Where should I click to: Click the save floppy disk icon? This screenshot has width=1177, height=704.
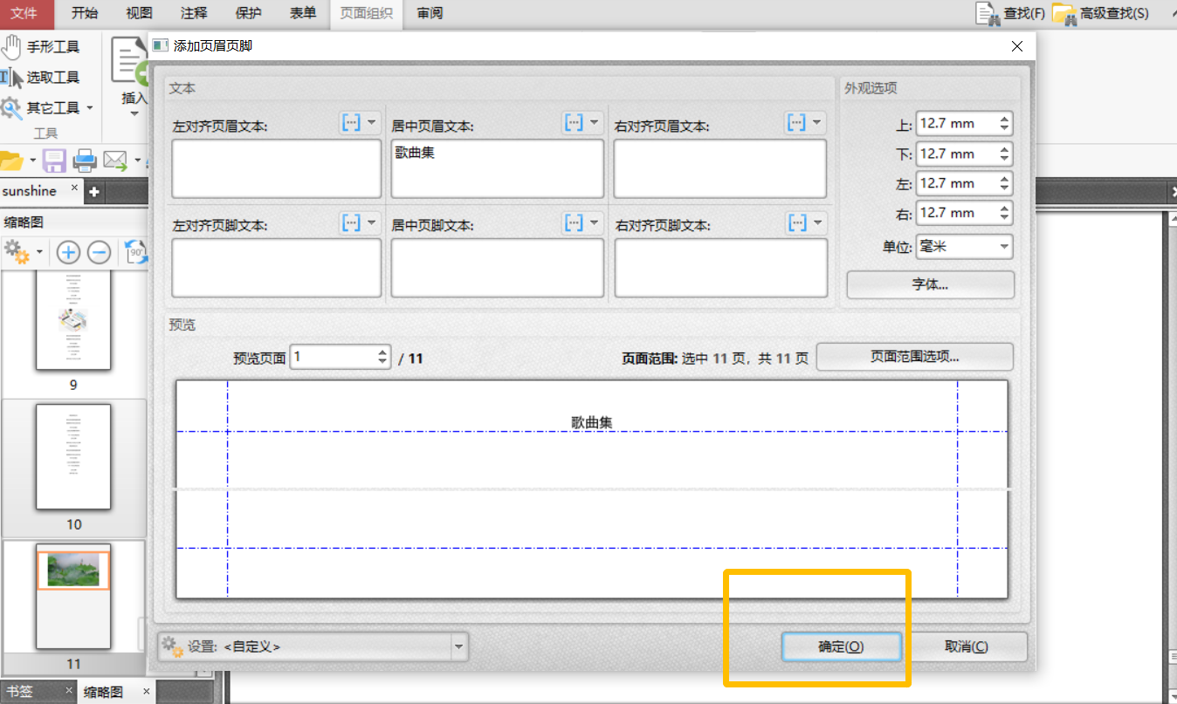click(55, 161)
